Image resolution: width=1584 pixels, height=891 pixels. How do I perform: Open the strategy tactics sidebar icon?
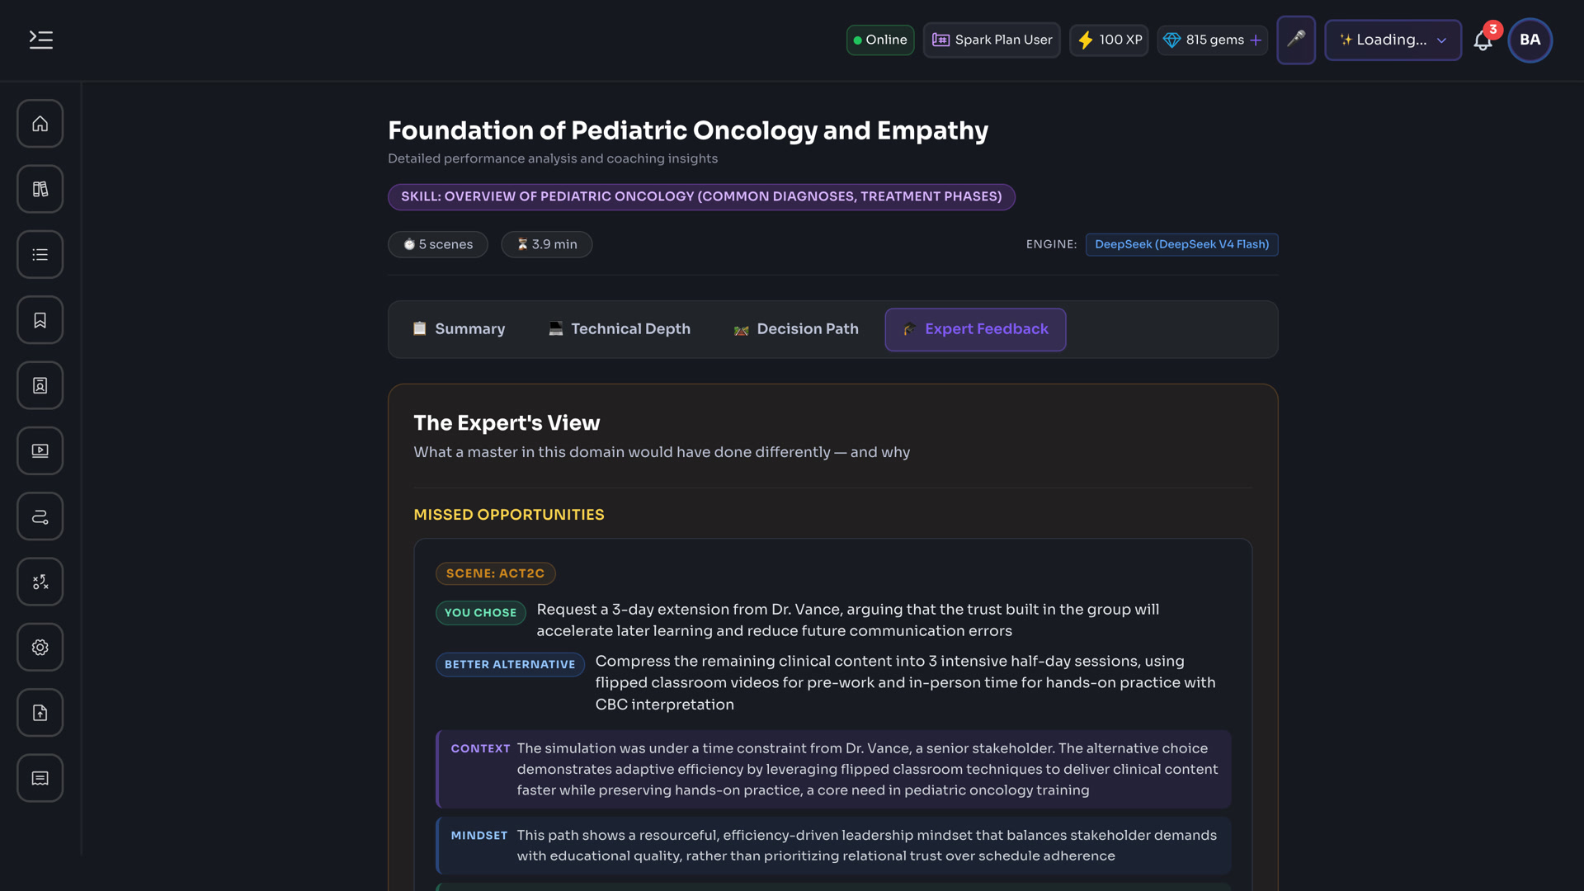pos(40,582)
